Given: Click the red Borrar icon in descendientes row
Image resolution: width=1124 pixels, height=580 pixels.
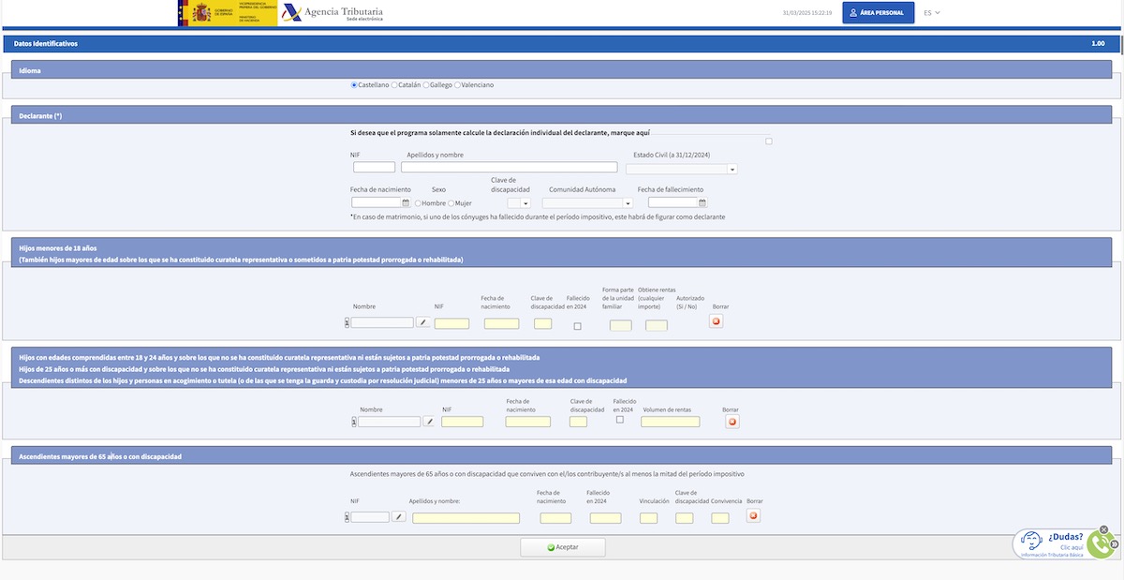Looking at the screenshot, I should 732,422.
